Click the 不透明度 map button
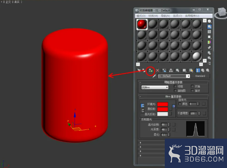The height and width of the screenshot is (168, 227). (x=204, y=113)
